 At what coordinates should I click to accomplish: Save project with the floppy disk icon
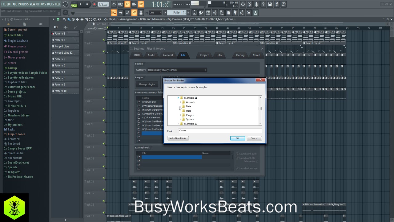tap(270, 4)
